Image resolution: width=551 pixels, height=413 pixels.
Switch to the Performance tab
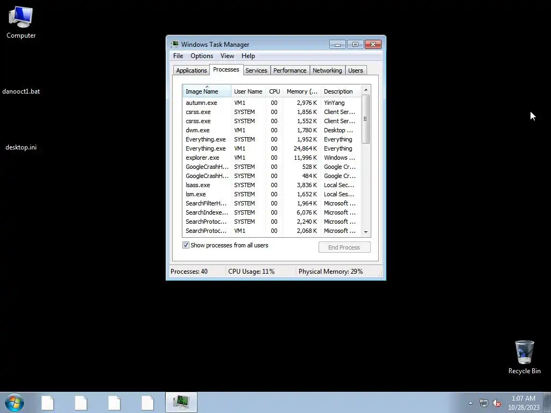290,70
